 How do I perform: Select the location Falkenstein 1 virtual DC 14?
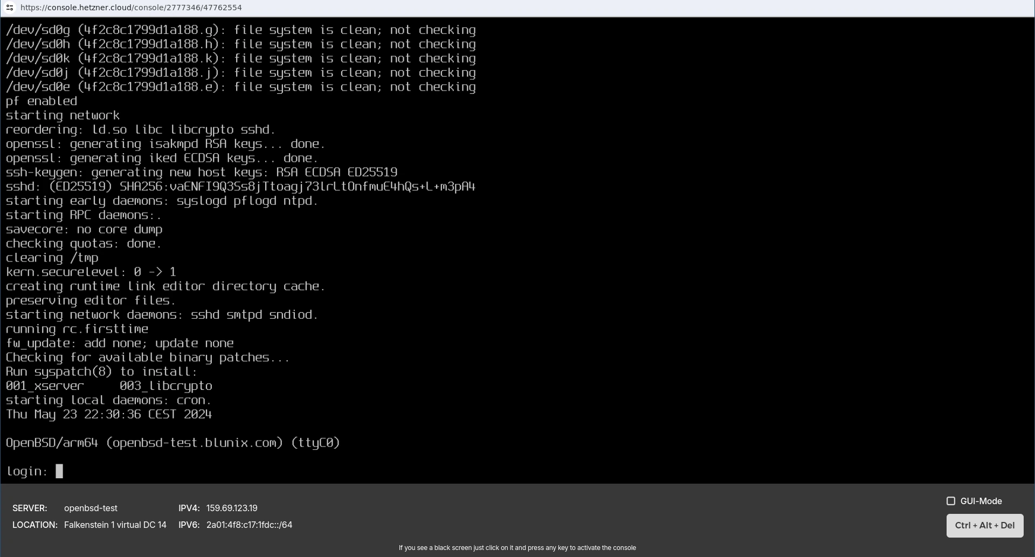coord(114,525)
